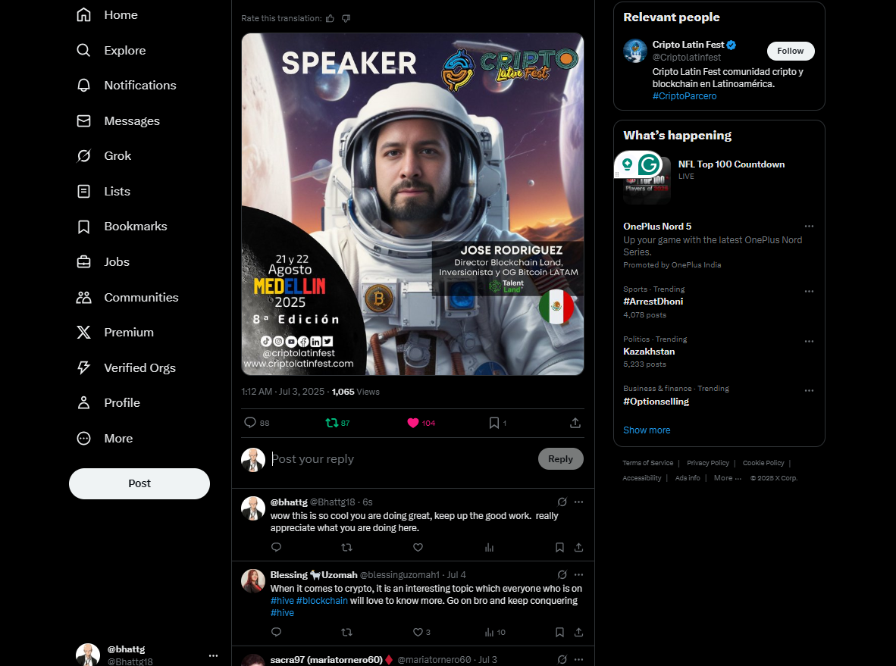Share @bhattg's comment
Image resolution: width=896 pixels, height=666 pixels.
click(x=579, y=547)
